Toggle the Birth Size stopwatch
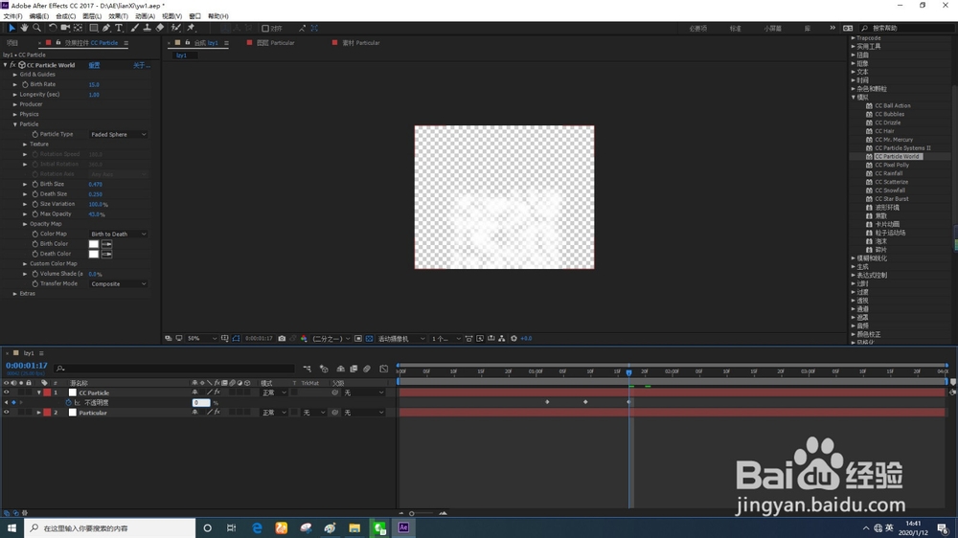The height and width of the screenshot is (538, 958). (34, 184)
